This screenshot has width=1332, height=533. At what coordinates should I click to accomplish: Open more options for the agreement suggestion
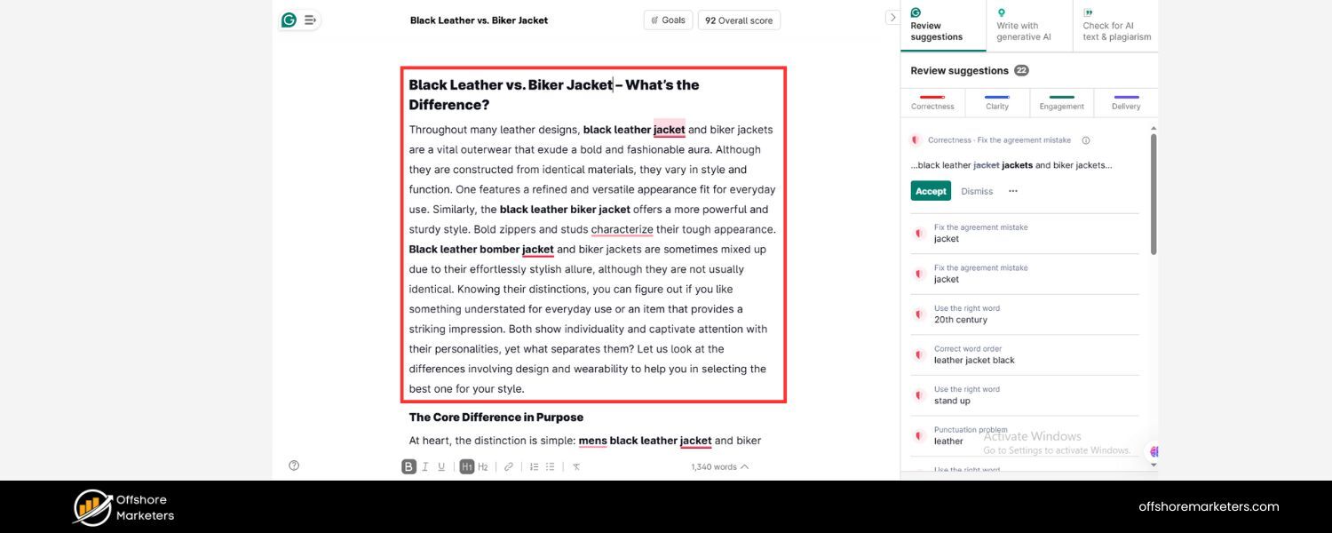point(1012,190)
